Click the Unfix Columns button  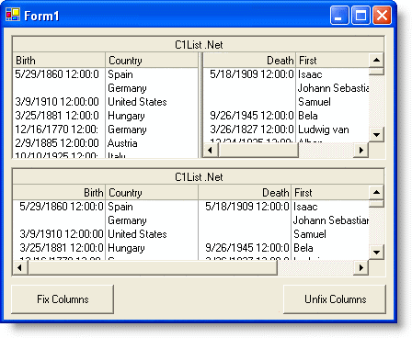click(x=335, y=299)
